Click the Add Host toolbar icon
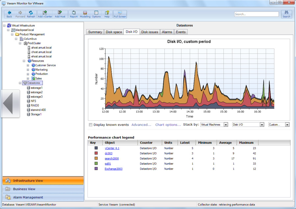 tap(60, 14)
